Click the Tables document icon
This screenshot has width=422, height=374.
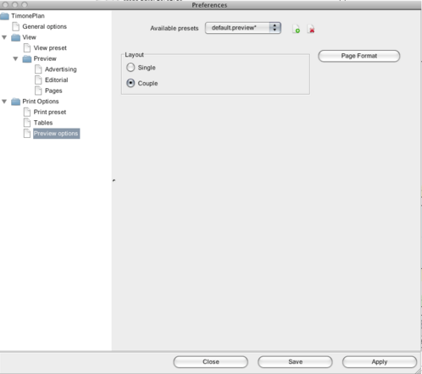tap(27, 123)
